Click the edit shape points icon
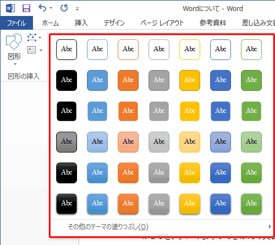Image resolution: width=275 pixels, height=245 pixels. [x=32, y=37]
